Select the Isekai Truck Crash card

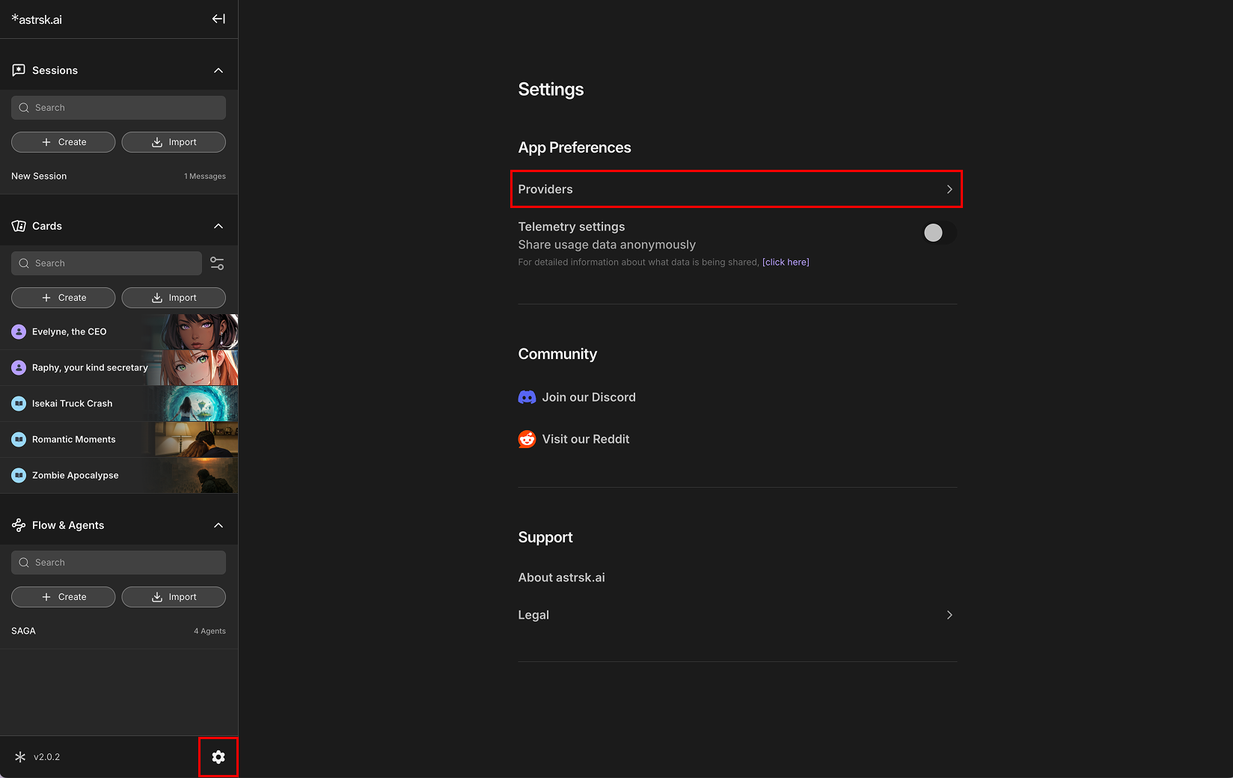(119, 403)
